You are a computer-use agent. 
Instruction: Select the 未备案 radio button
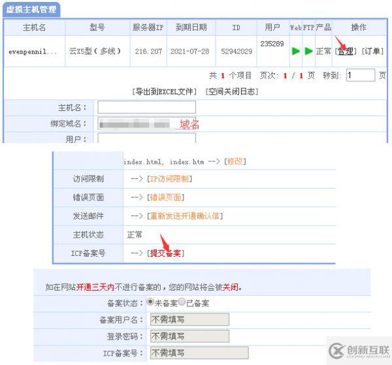pos(150,302)
